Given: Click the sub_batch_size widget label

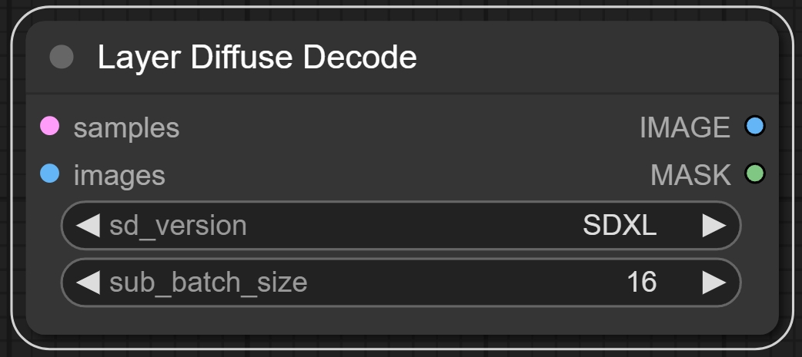Looking at the screenshot, I should click(208, 283).
